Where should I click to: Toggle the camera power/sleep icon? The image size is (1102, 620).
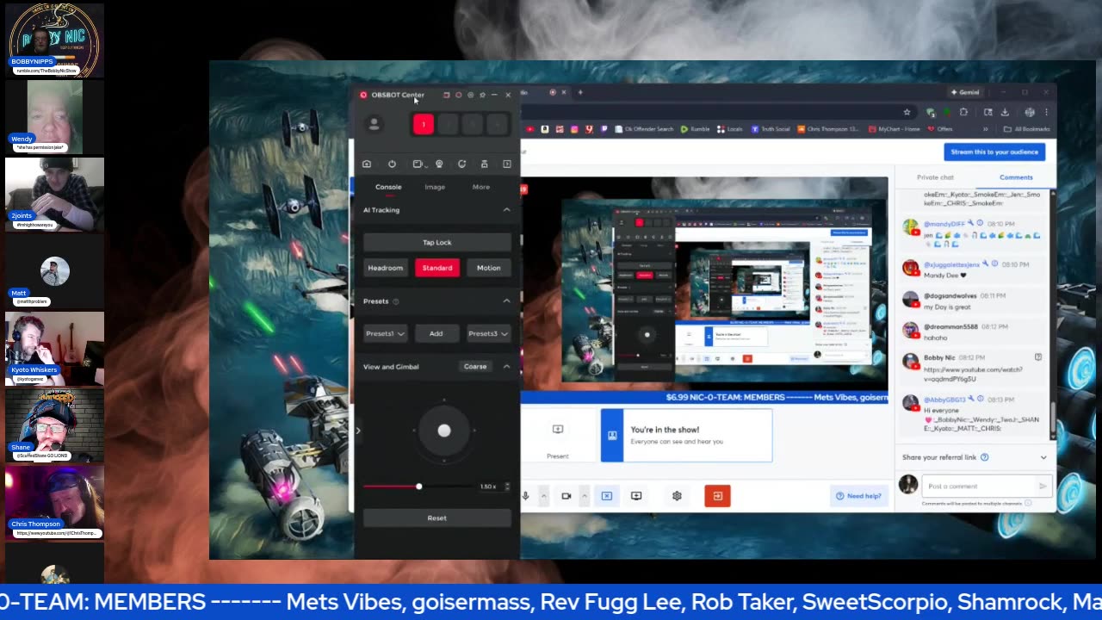coord(392,164)
